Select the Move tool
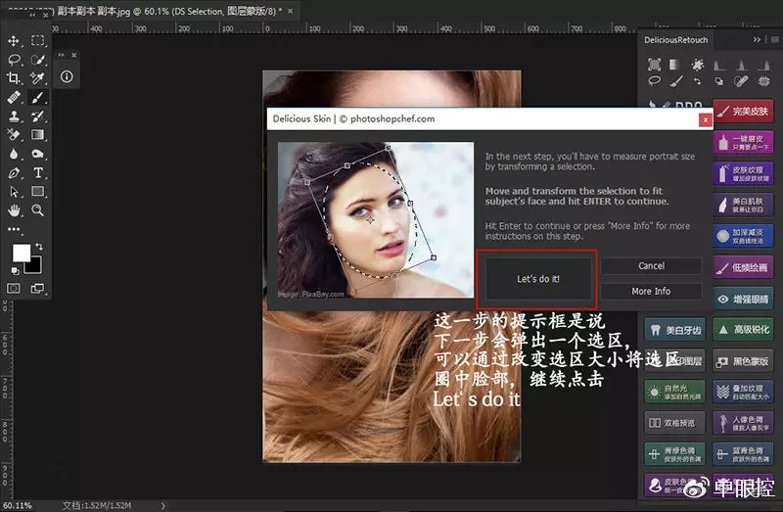 tap(14, 40)
